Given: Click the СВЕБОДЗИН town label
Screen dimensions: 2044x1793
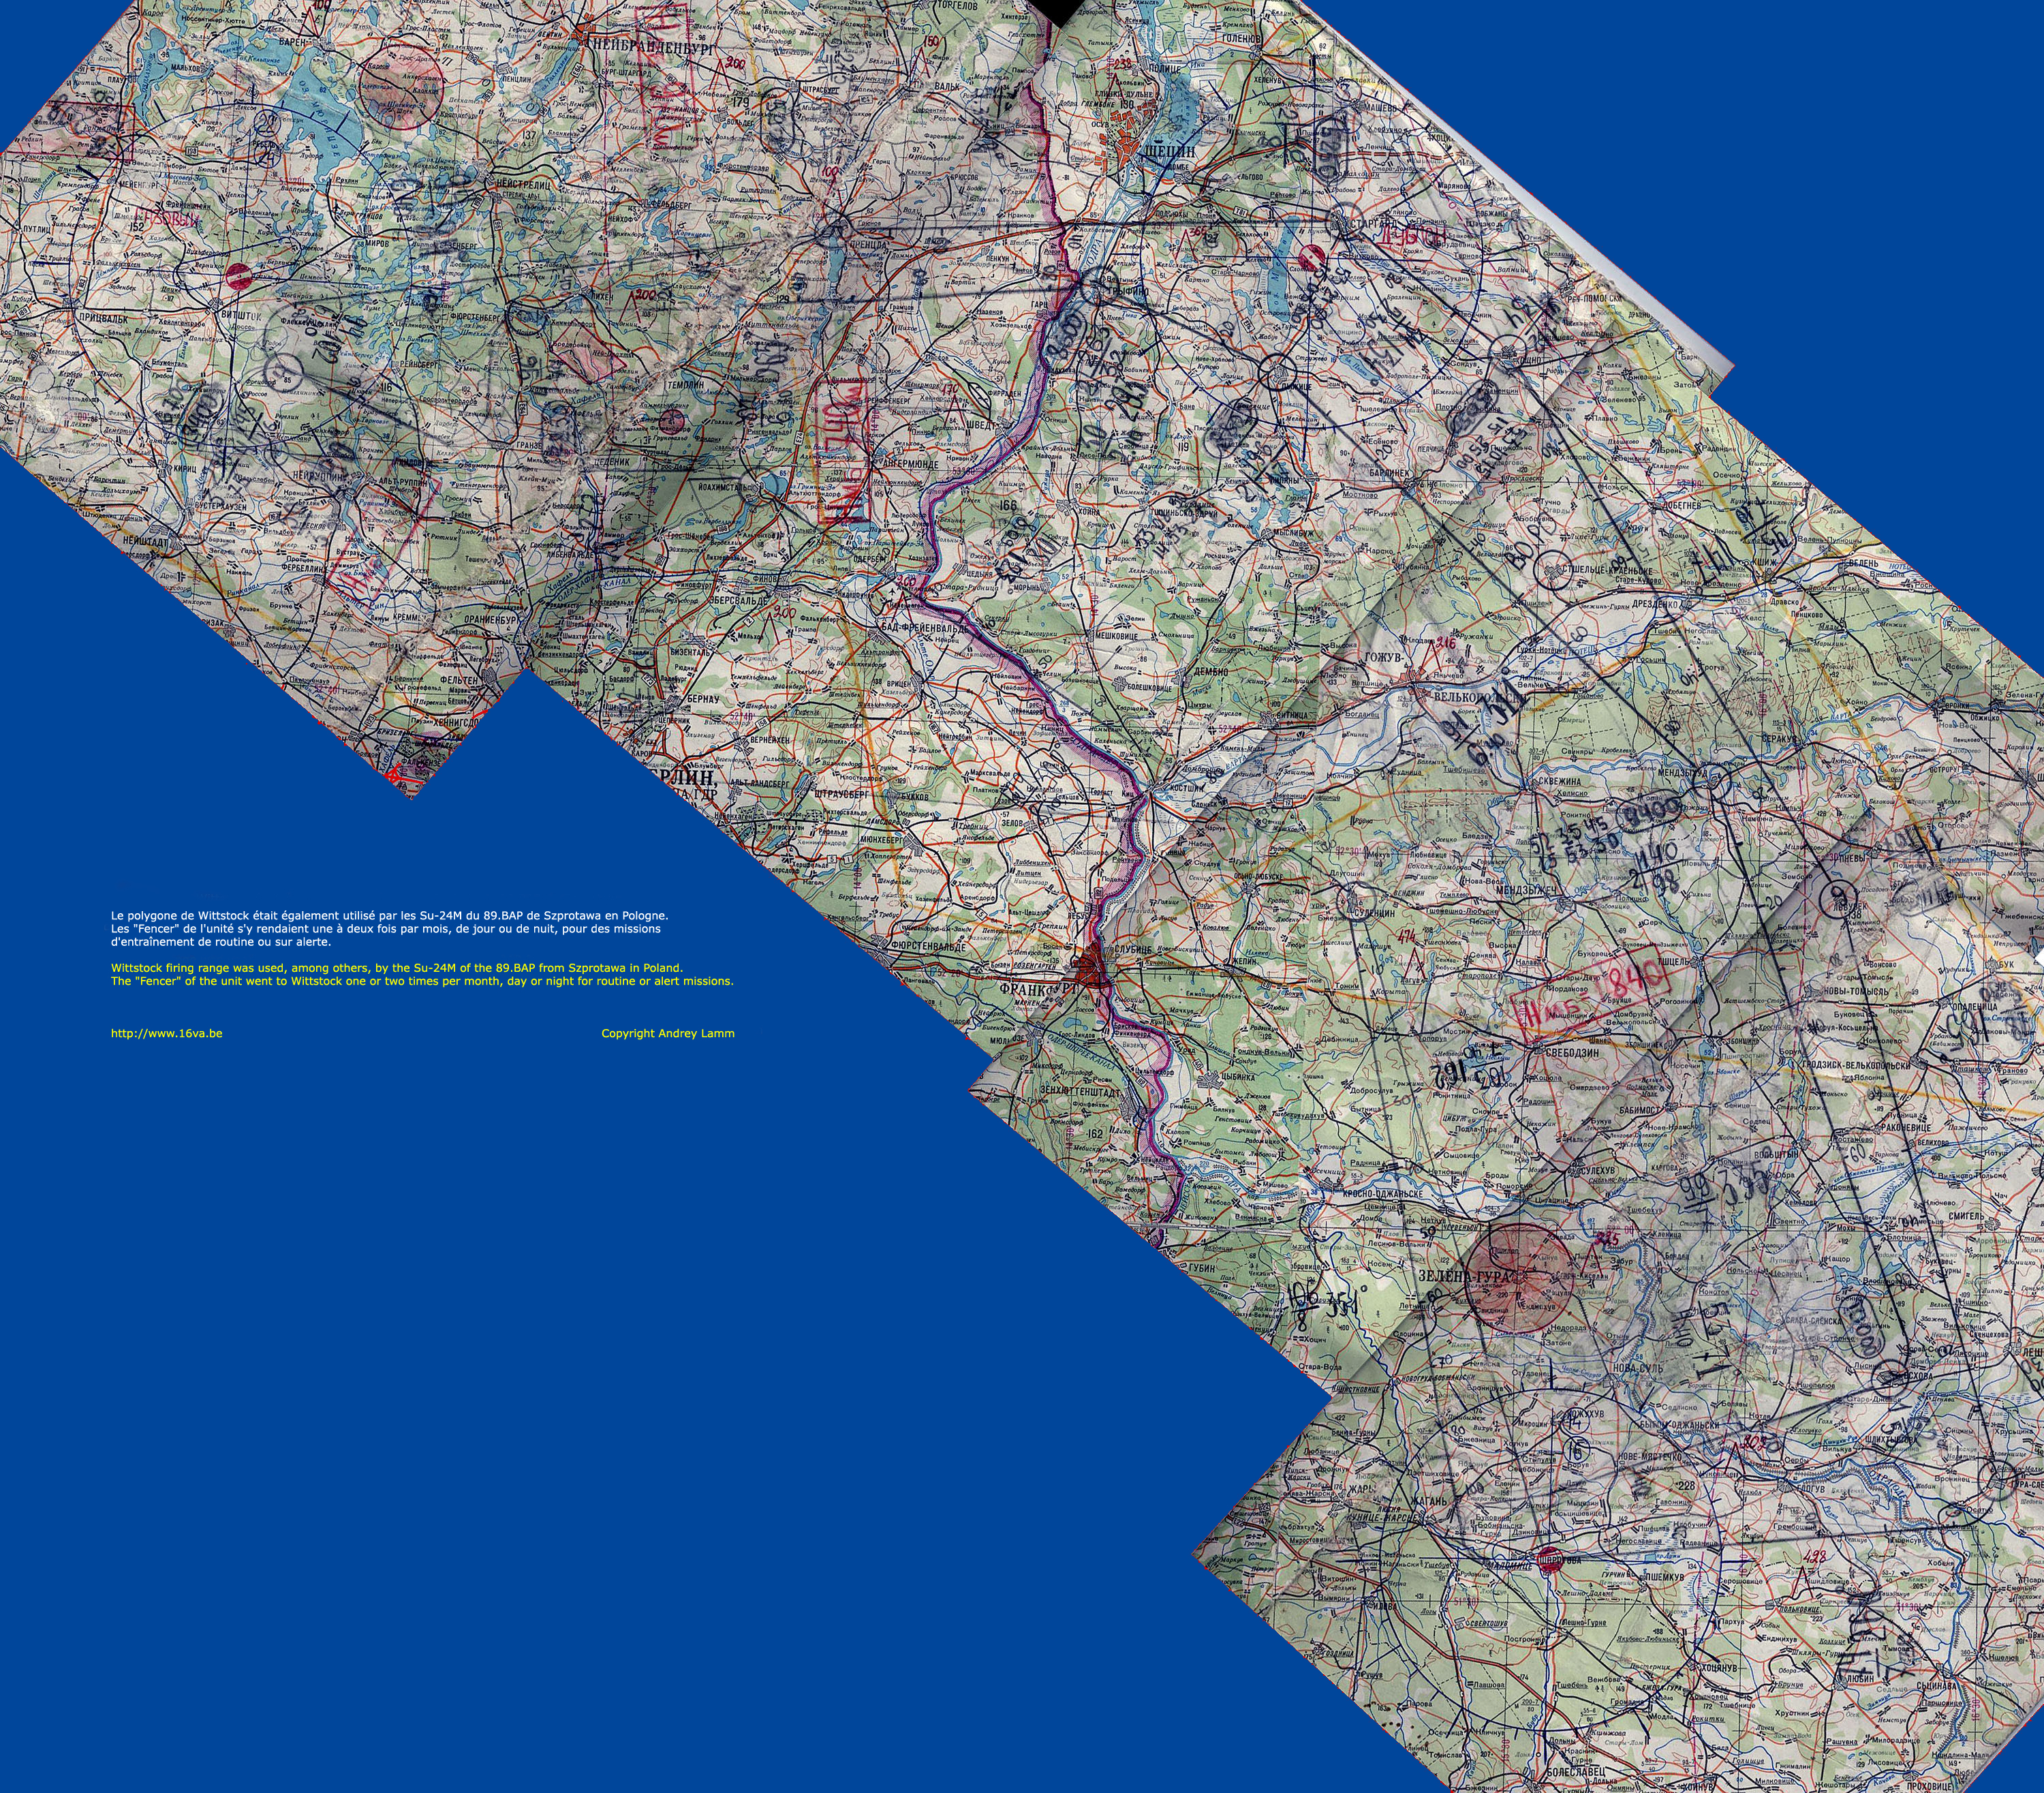Looking at the screenshot, I should pyautogui.click(x=1571, y=1052).
